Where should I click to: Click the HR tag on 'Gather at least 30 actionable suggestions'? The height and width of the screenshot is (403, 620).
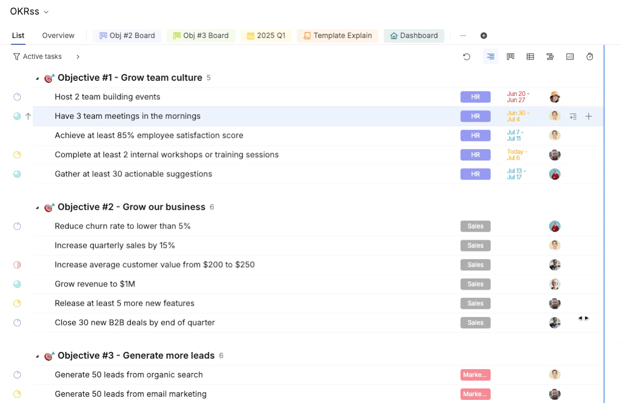pyautogui.click(x=475, y=174)
